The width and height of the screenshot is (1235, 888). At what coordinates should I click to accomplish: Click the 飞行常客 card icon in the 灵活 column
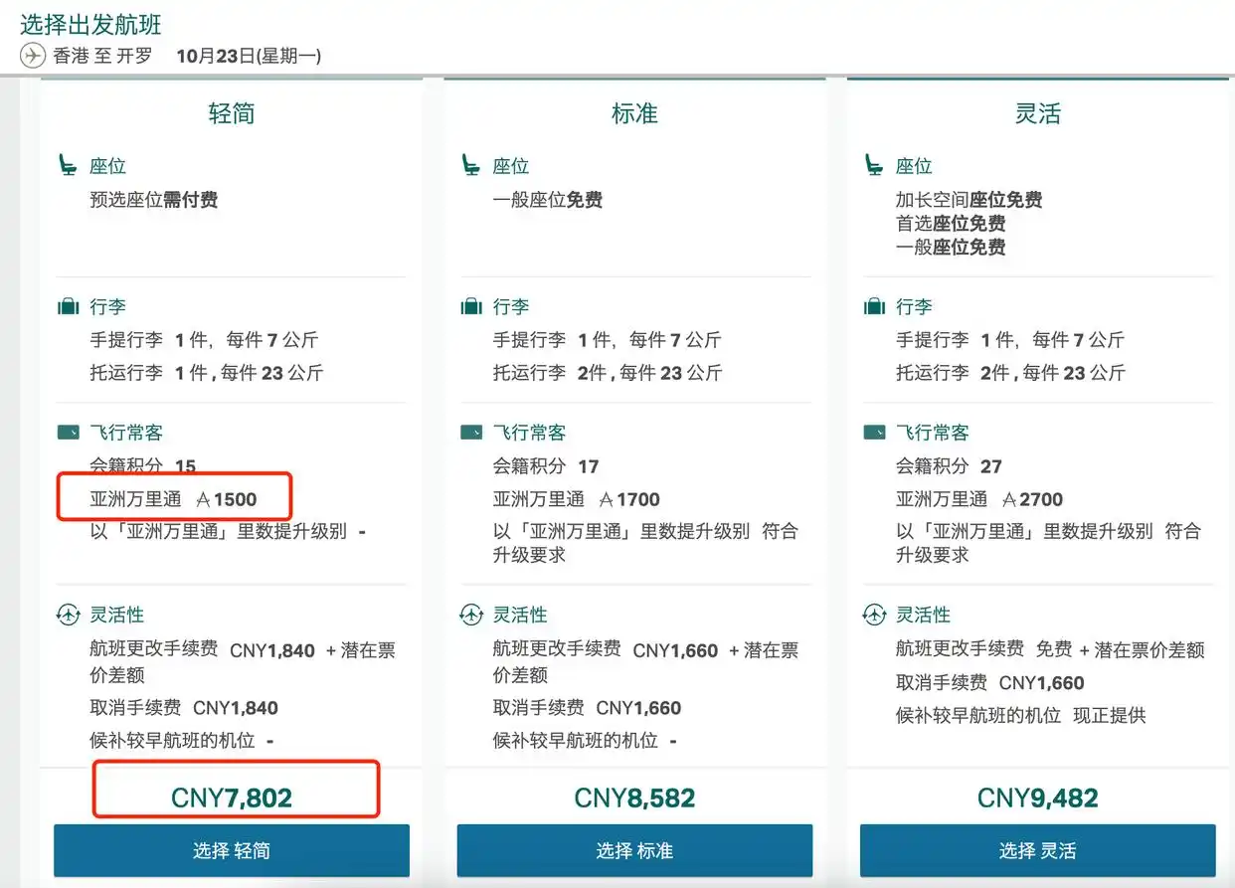[874, 432]
